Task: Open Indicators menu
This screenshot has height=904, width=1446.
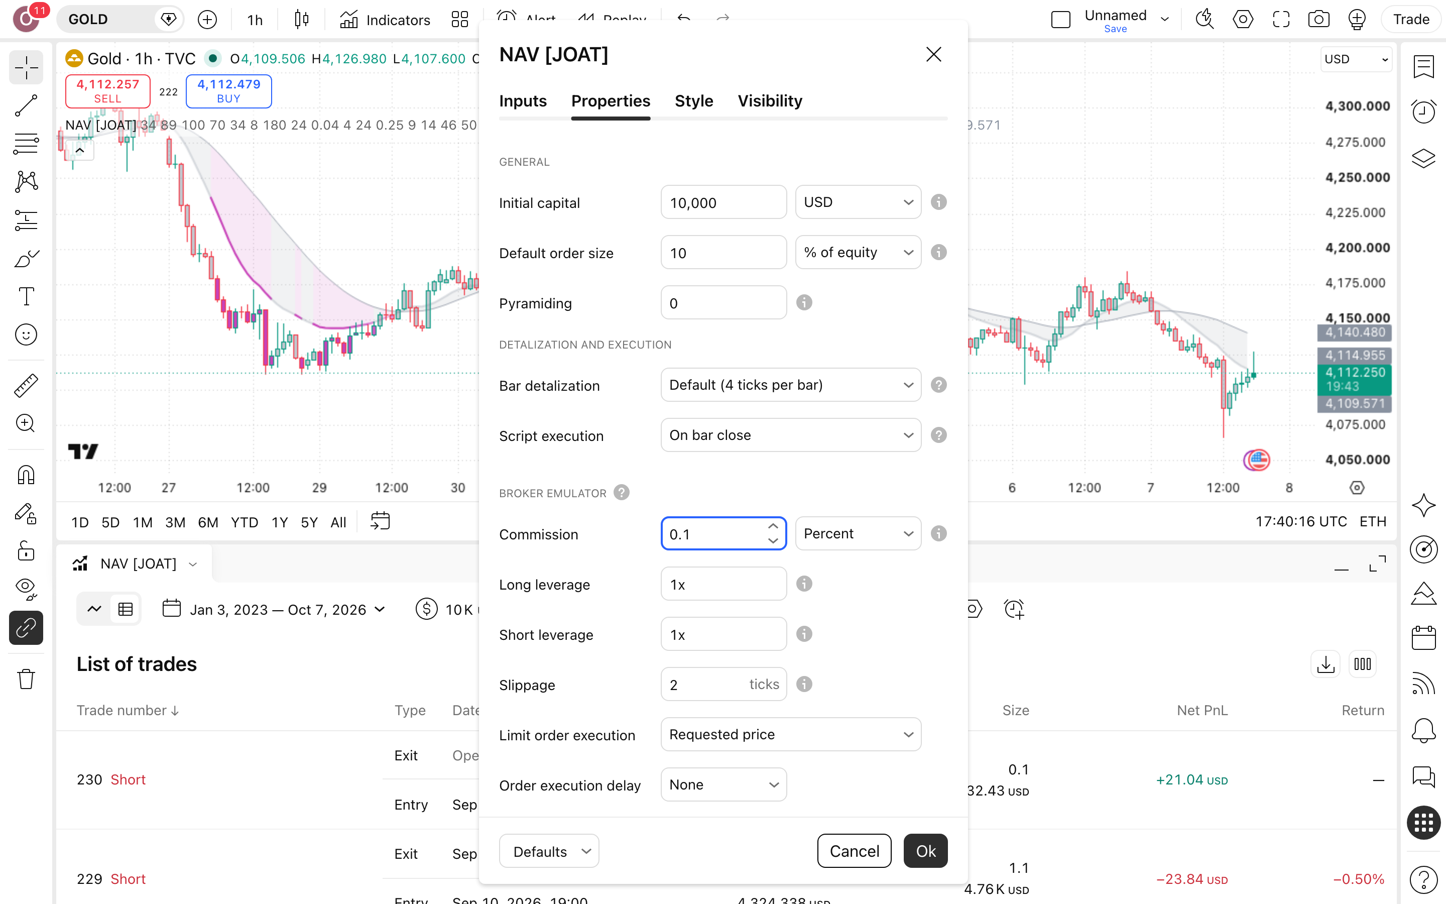Action: click(x=385, y=20)
